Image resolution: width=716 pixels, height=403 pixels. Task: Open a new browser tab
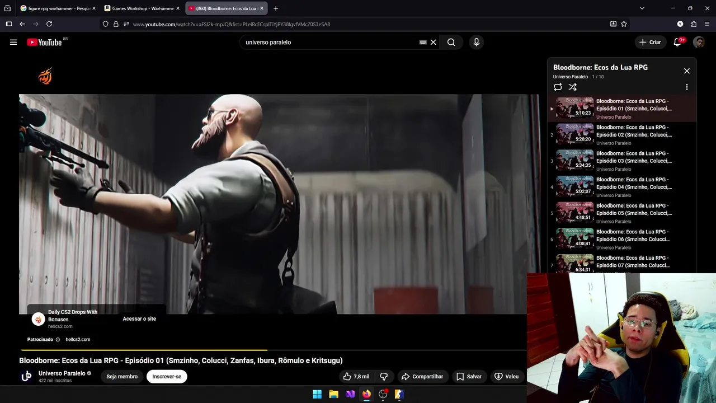(276, 8)
